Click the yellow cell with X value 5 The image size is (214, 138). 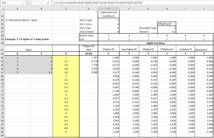(x=66, y=132)
